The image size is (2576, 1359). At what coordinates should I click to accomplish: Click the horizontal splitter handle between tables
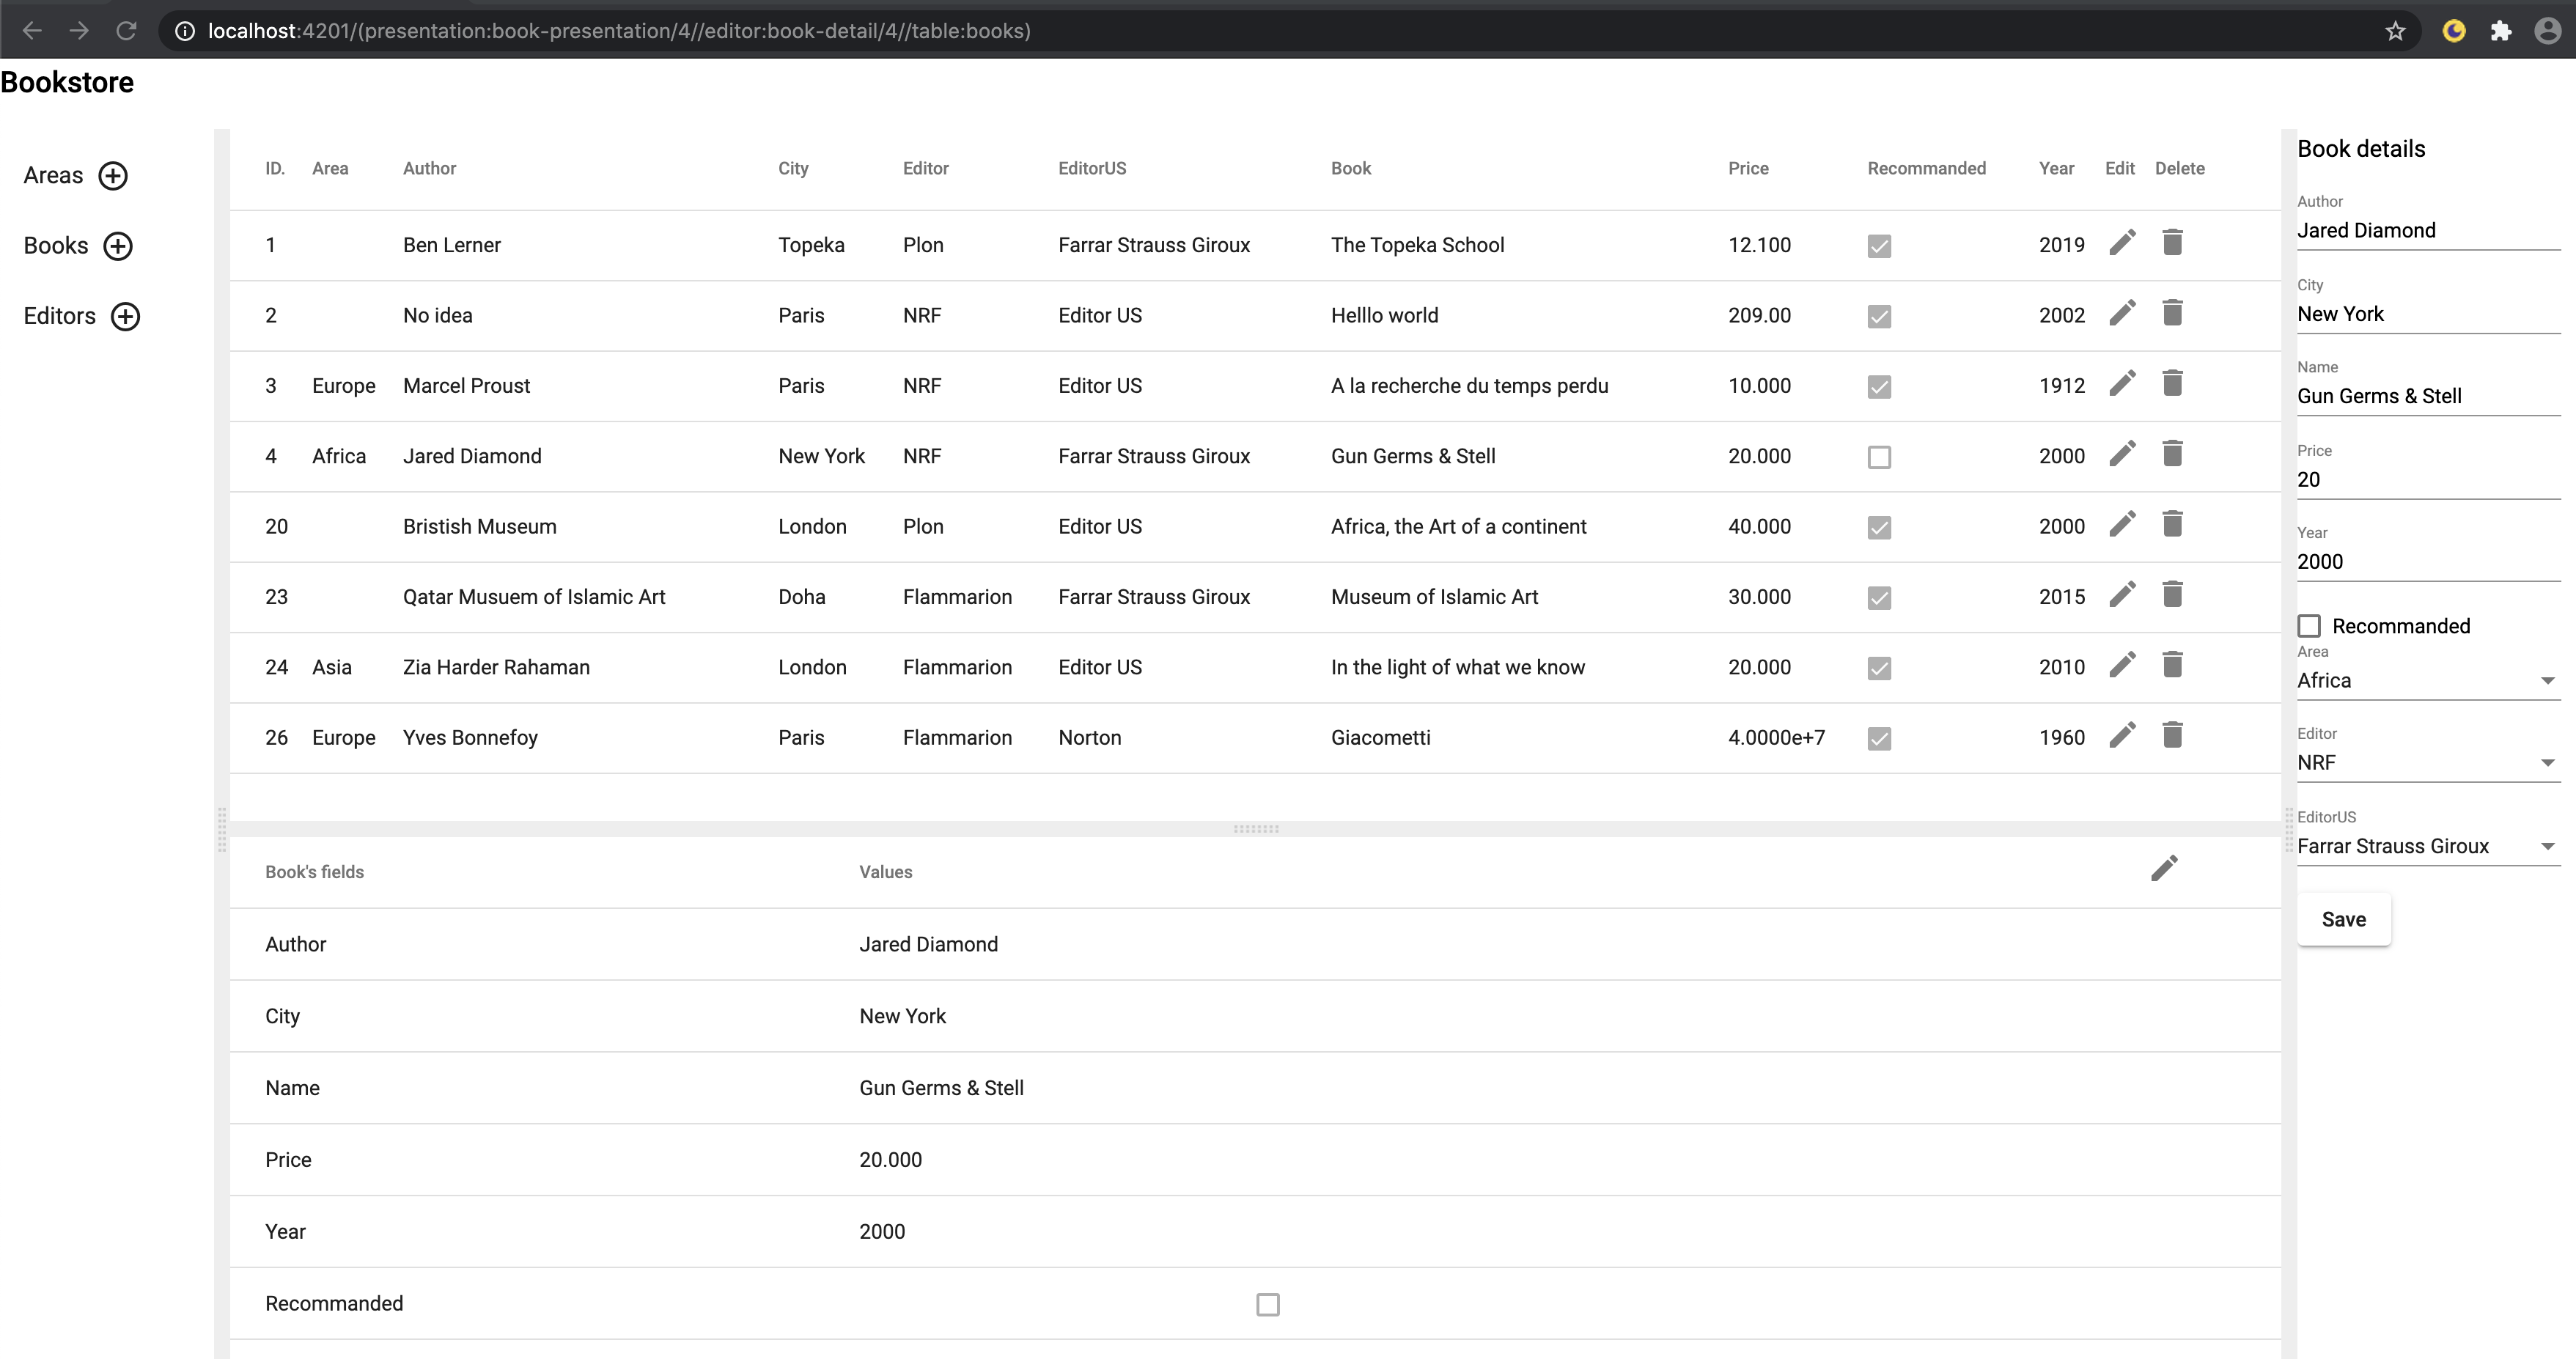[1256, 829]
